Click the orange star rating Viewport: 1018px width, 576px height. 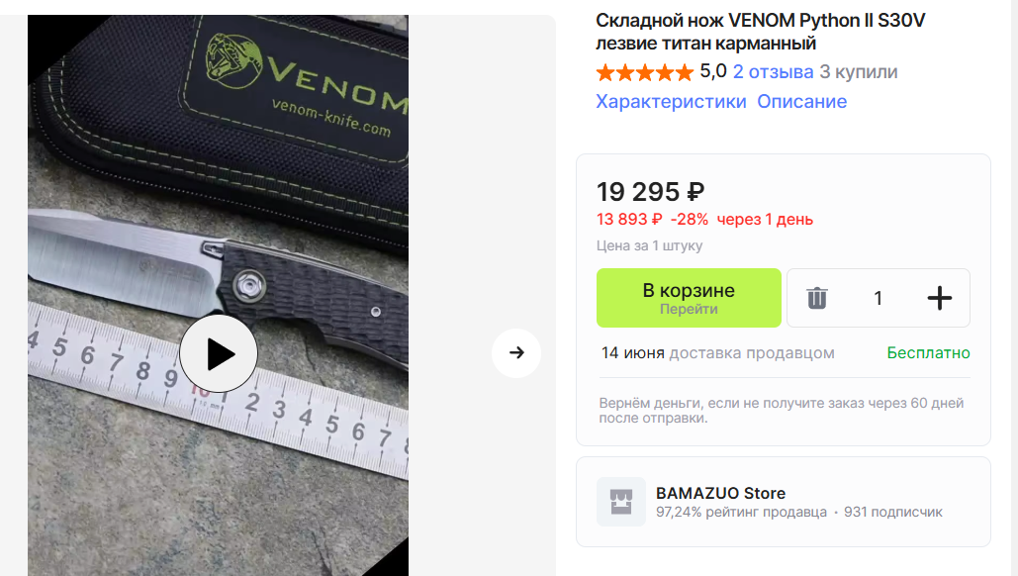tap(645, 72)
